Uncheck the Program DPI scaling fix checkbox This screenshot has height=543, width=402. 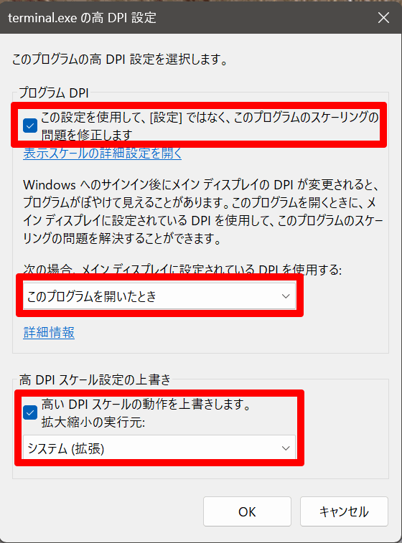(30, 126)
